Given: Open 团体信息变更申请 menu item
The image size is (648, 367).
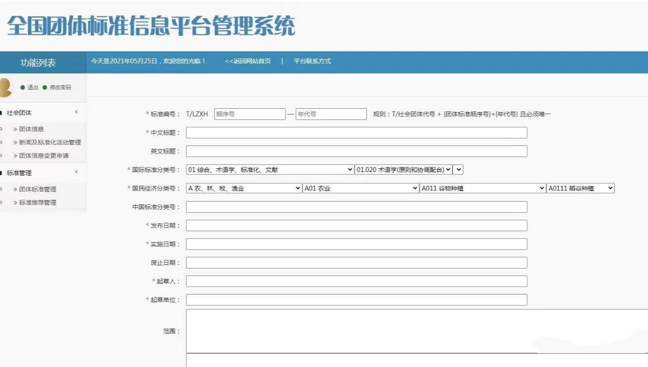Looking at the screenshot, I should coord(43,156).
